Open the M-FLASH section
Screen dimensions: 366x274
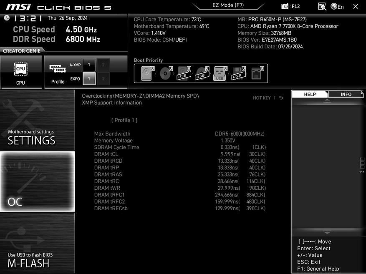tap(37, 243)
